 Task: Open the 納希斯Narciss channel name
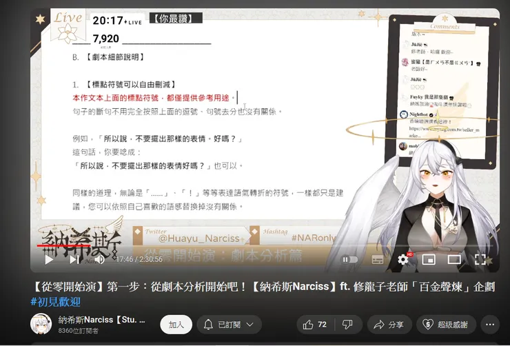[x=102, y=320]
